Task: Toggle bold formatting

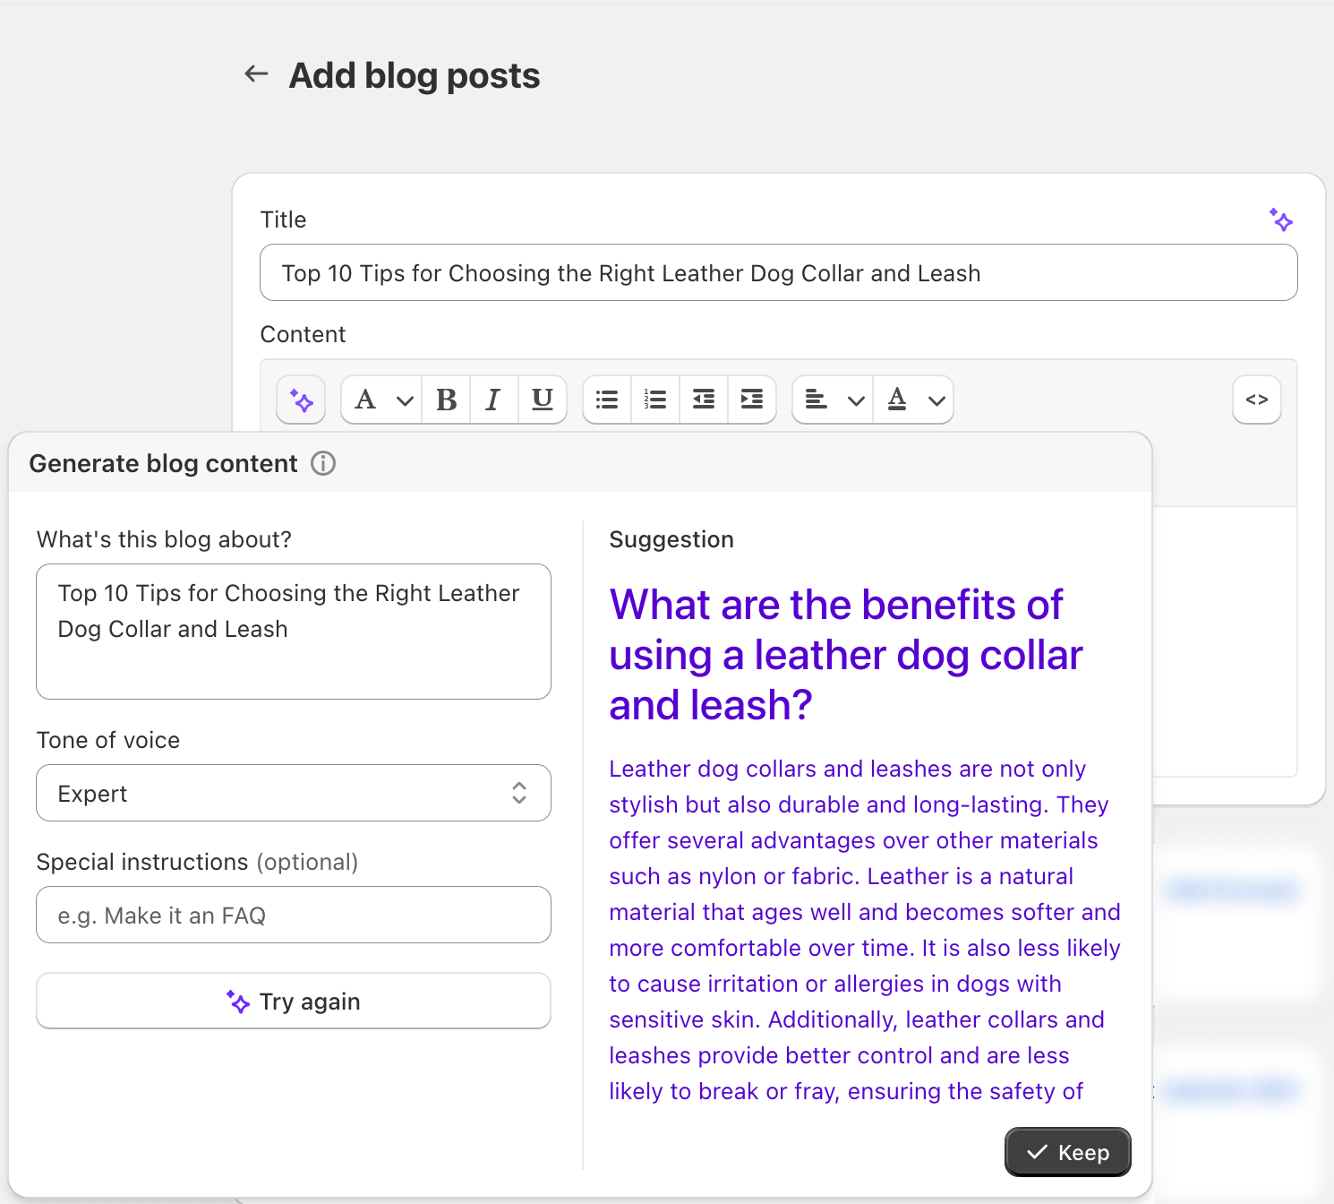Action: pyautogui.click(x=446, y=400)
